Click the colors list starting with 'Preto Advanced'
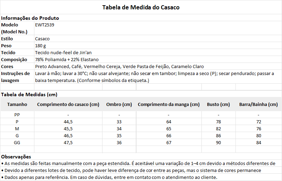This screenshot has width=282, height=181. [119, 67]
